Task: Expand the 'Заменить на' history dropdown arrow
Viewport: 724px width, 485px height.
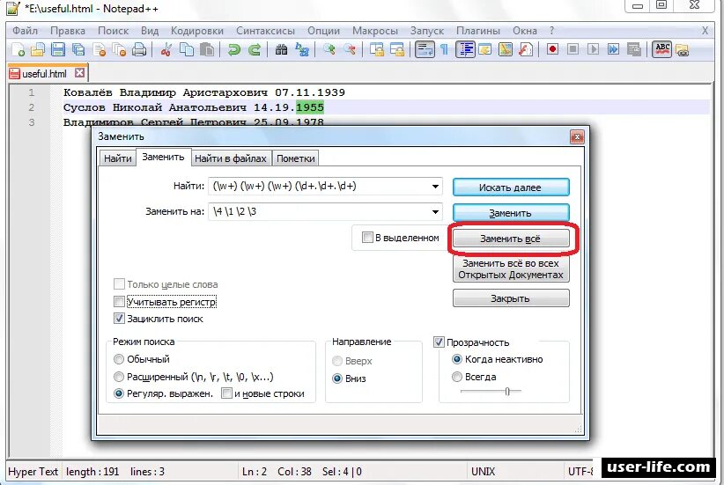Action: coord(435,212)
